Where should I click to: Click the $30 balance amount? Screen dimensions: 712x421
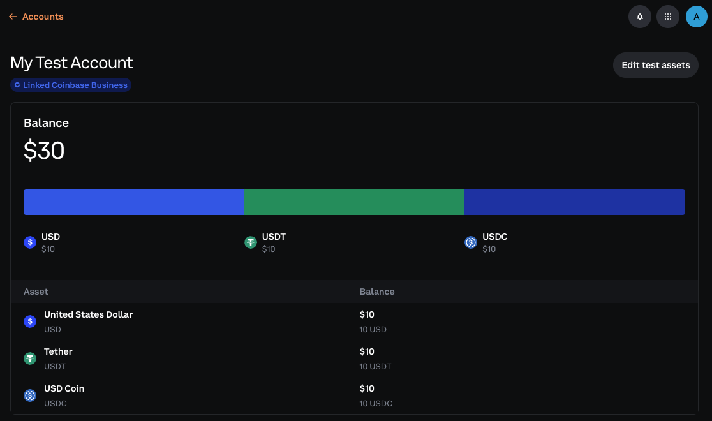(x=43, y=151)
